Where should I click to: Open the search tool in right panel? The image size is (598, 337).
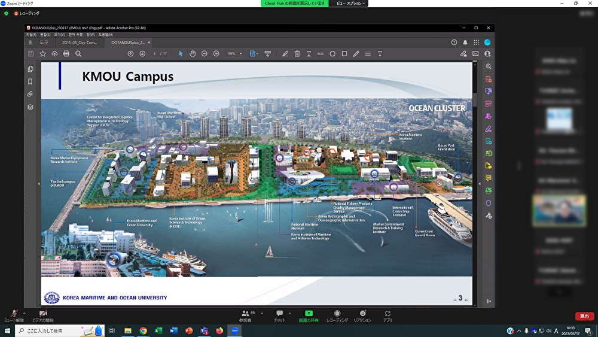(x=488, y=66)
